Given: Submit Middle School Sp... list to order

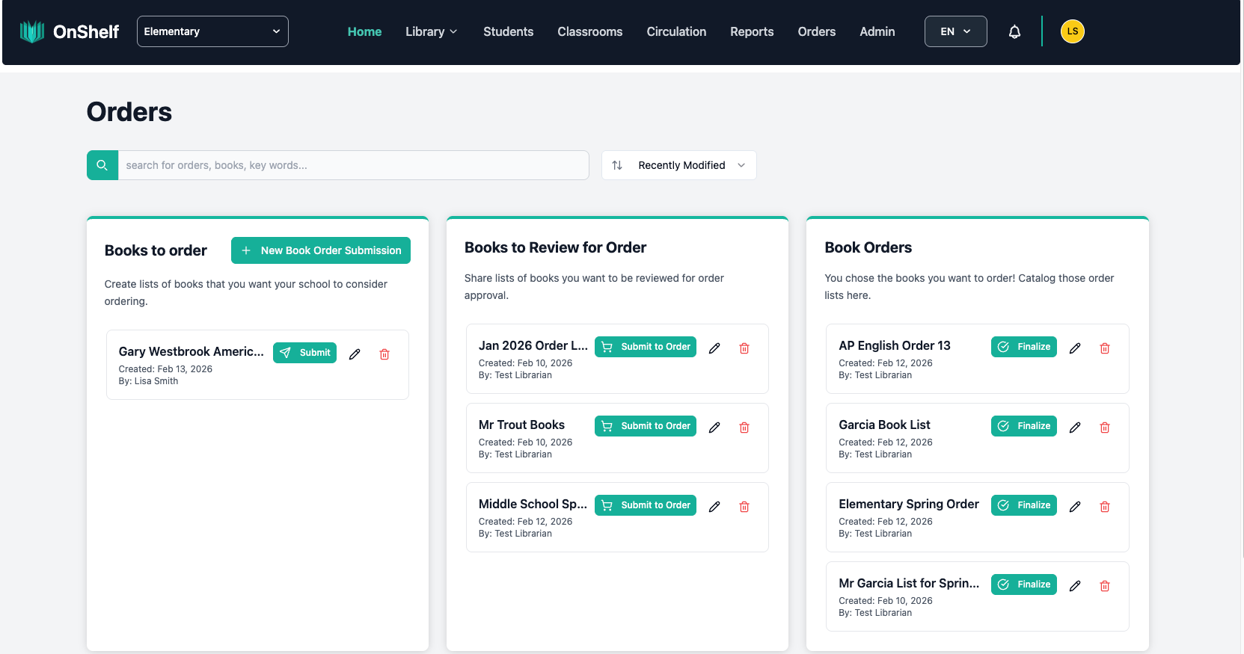Looking at the screenshot, I should pyautogui.click(x=645, y=505).
